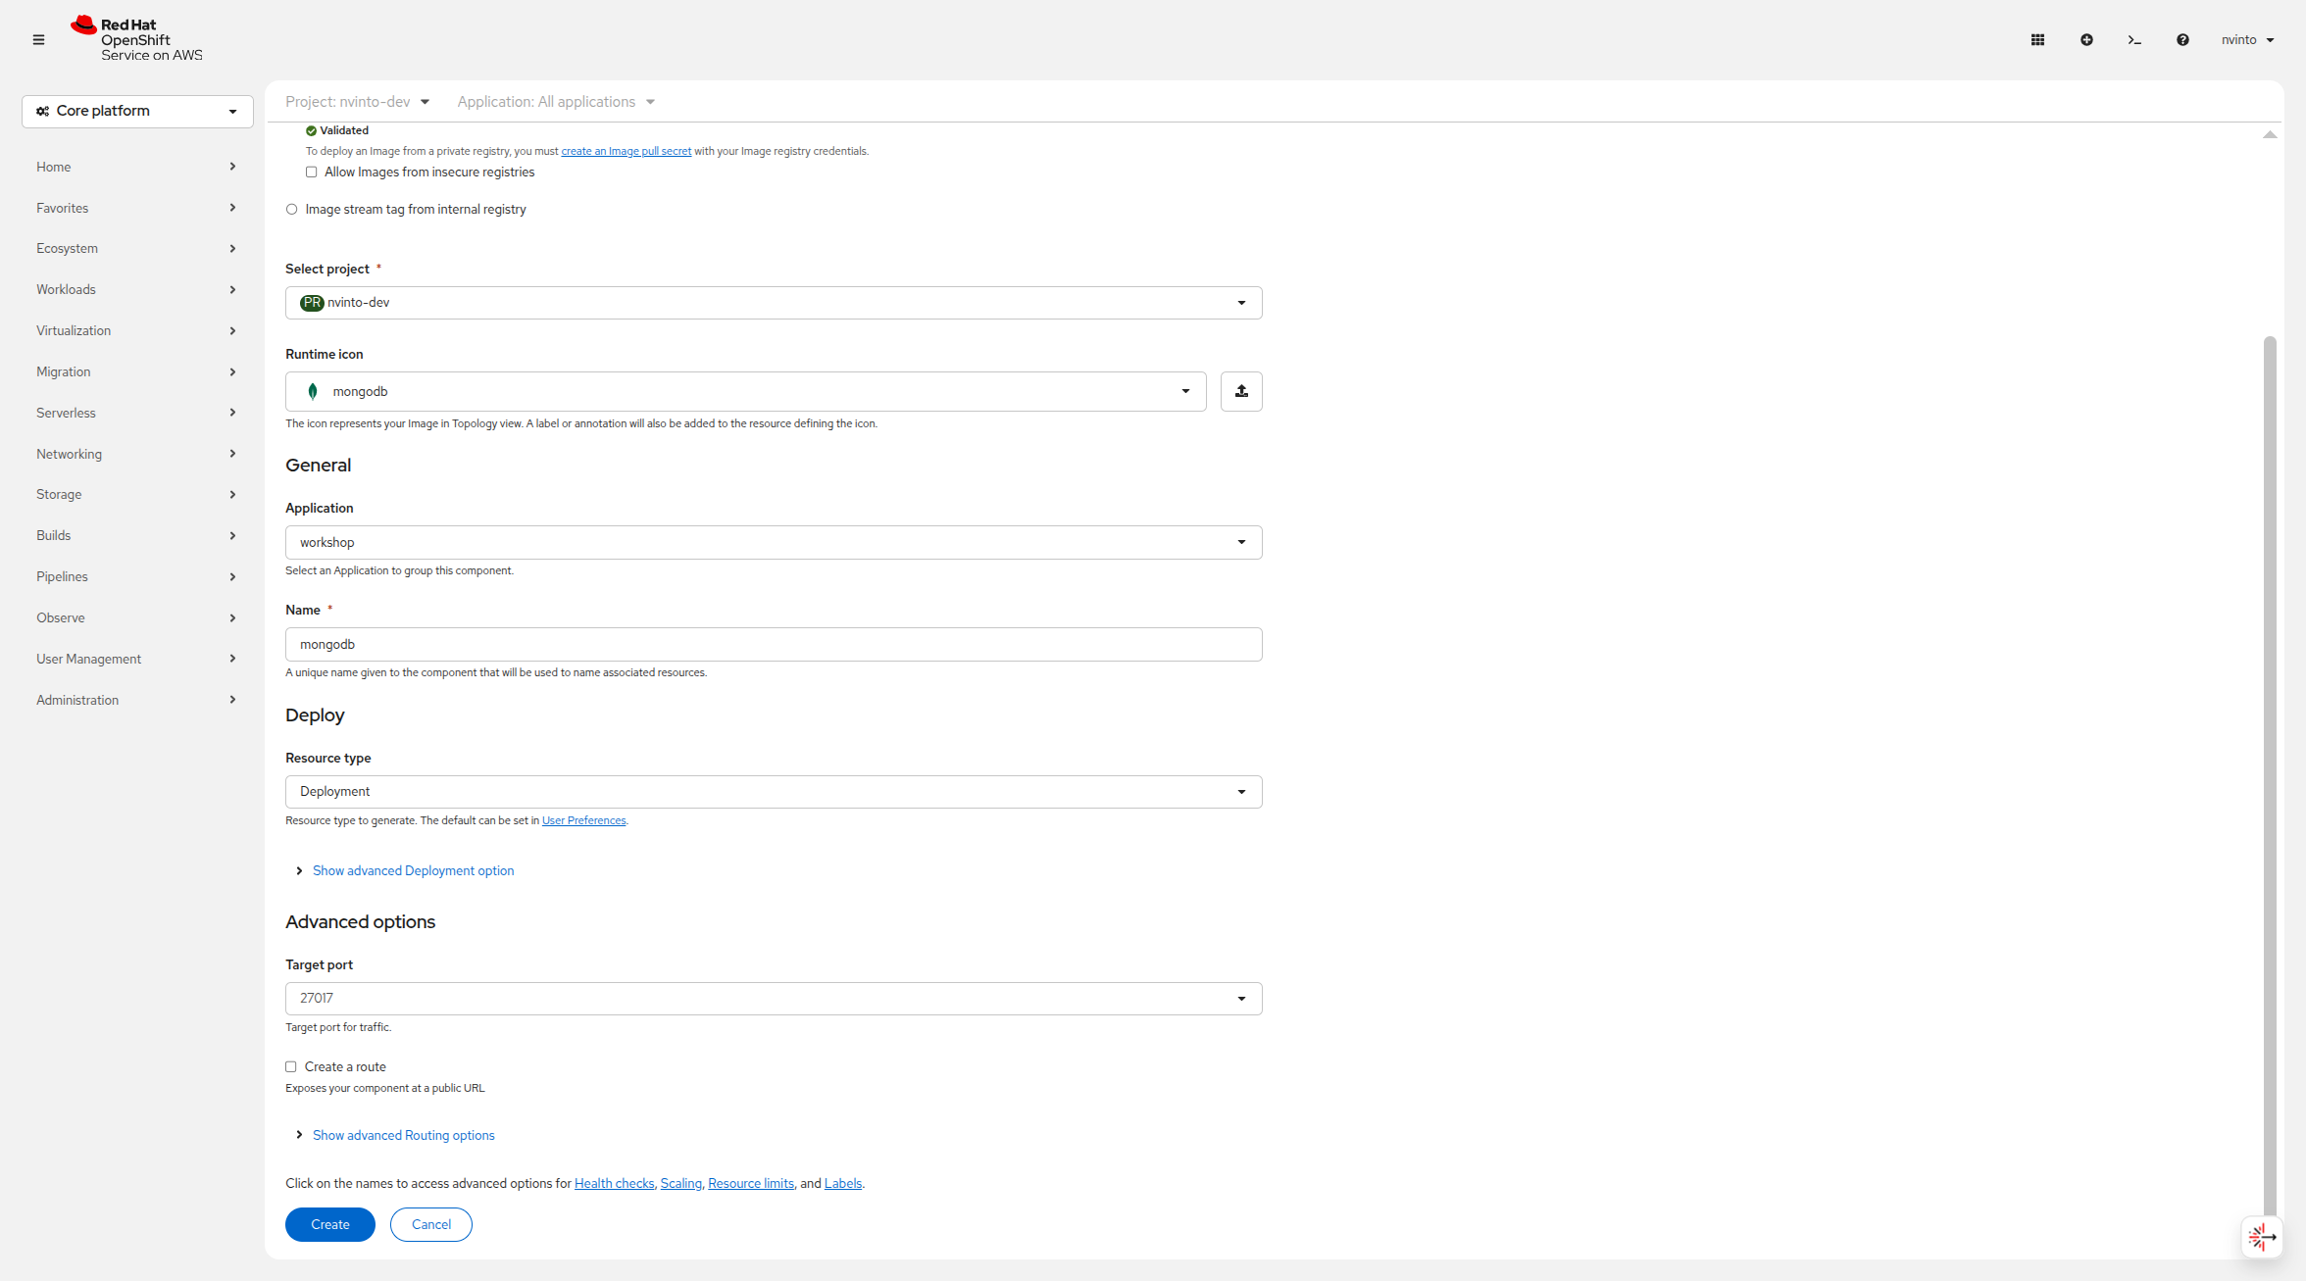
Task: Focus the Name field containing mongodb
Action: click(774, 645)
